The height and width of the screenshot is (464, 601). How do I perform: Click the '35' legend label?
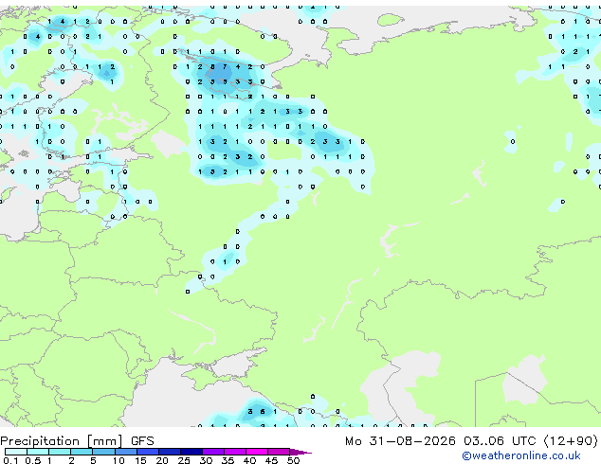point(228,460)
